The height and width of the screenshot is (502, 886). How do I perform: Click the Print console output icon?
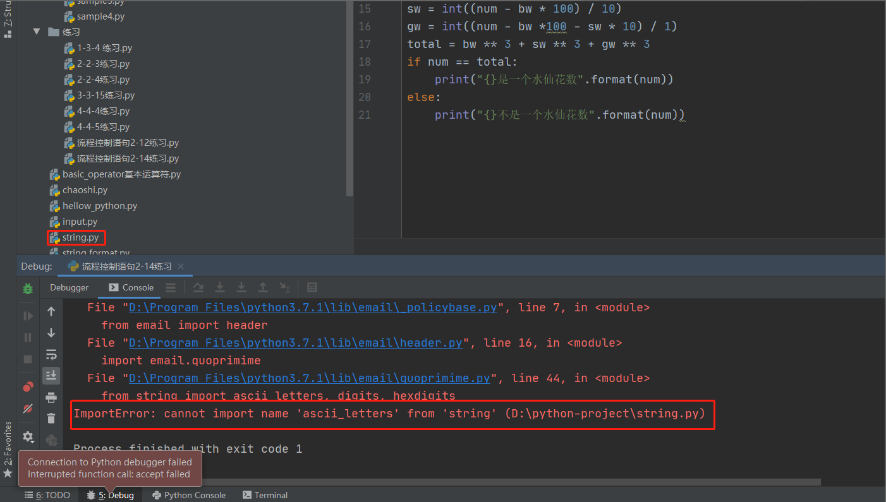click(51, 397)
